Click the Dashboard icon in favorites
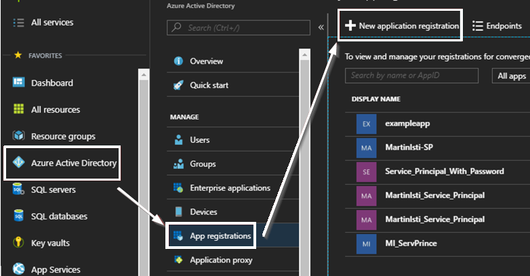This screenshot has height=276, width=530. click(x=18, y=82)
